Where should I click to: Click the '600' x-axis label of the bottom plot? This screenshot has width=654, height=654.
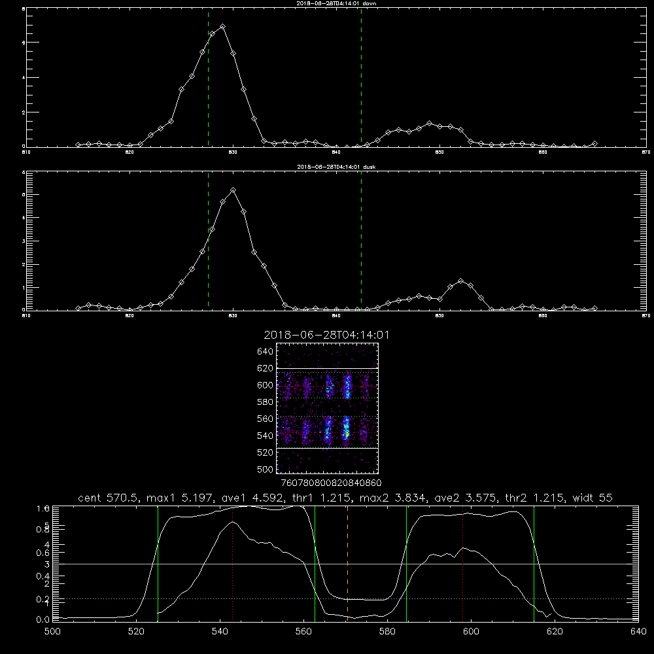click(x=472, y=632)
